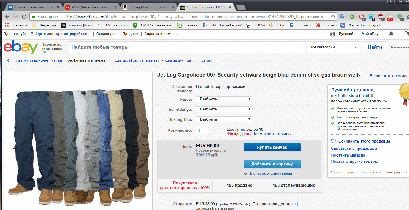Open the Вездеходы bookmarks folder
This screenshot has width=409, height=210.
pyautogui.click(x=45, y=25)
